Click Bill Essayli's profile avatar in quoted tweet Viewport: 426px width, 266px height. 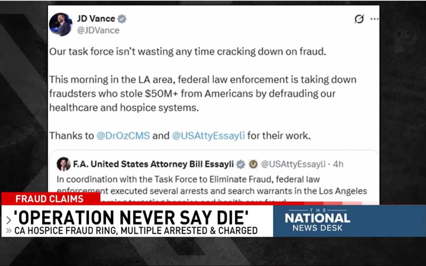[x=64, y=164]
